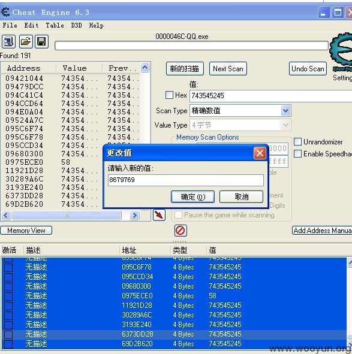Click the Next Scan button
Screen dimensions: 352x354
pyautogui.click(x=228, y=69)
